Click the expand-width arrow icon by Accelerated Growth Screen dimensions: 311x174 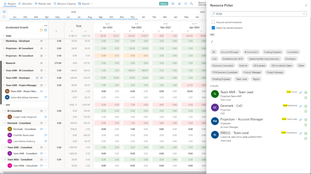click(x=46, y=25)
